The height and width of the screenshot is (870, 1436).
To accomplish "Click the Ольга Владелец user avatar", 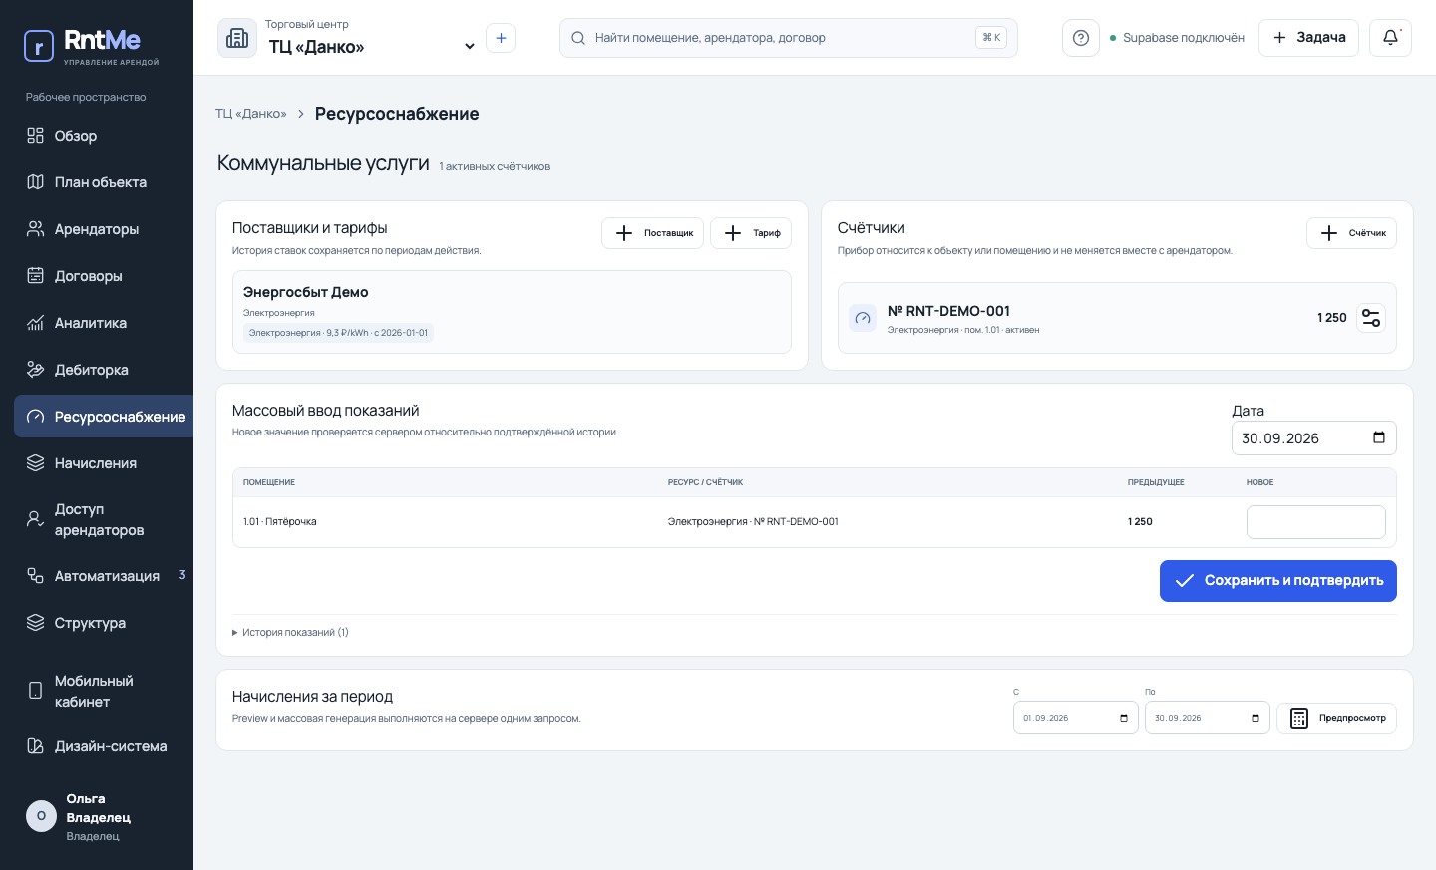I will click(41, 815).
